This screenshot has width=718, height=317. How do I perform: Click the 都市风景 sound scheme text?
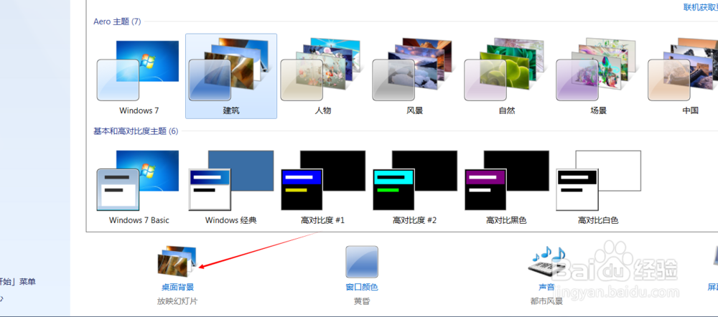coord(546,301)
